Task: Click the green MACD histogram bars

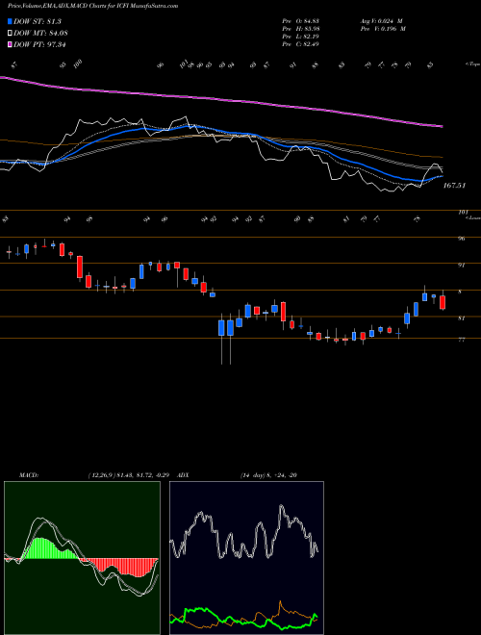Action: [x=44, y=548]
